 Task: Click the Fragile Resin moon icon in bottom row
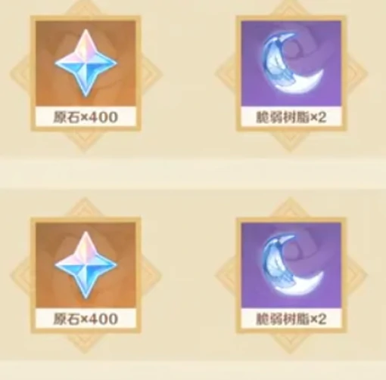(293, 265)
